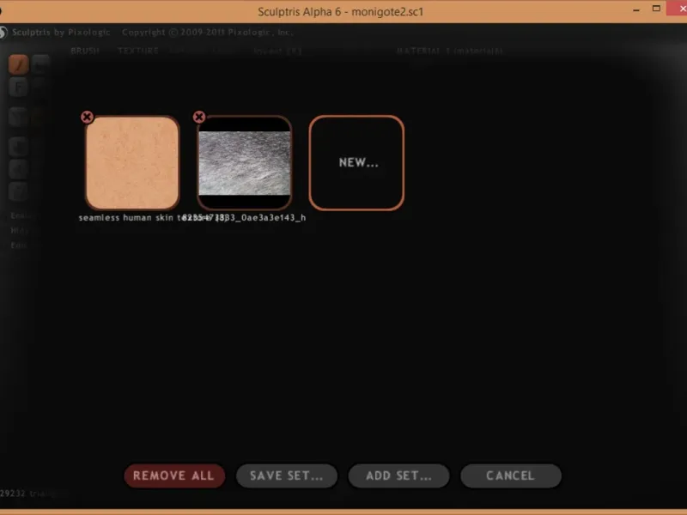687x515 pixels.
Task: Select the gray fur texture thumbnail
Action: pyautogui.click(x=245, y=163)
